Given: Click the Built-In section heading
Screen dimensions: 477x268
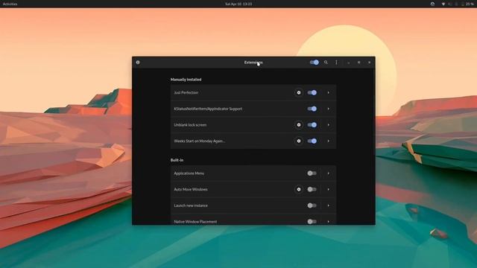Looking at the screenshot, I should (x=177, y=160).
